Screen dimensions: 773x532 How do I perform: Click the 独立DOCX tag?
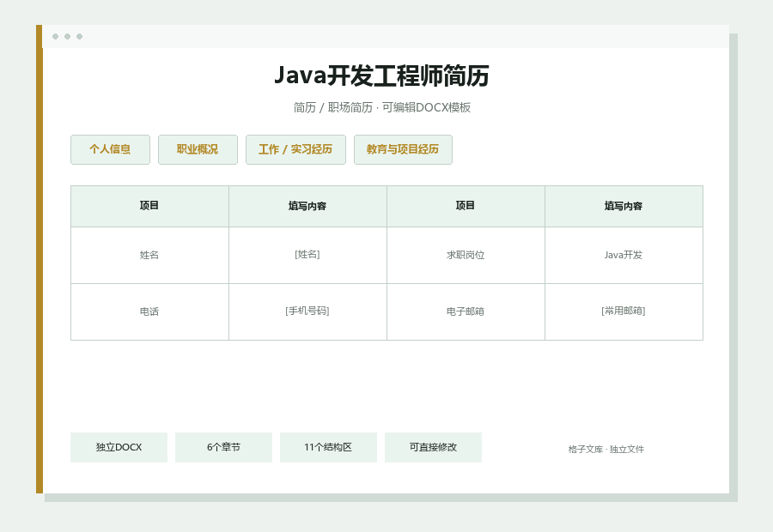click(119, 447)
